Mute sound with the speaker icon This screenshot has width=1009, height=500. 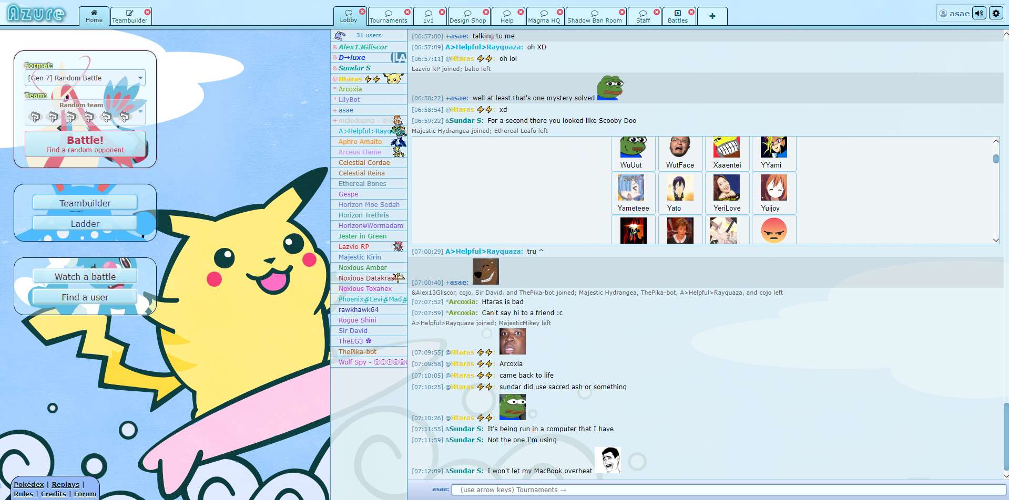point(978,13)
